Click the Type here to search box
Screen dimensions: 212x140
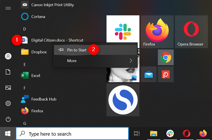pos(72,134)
